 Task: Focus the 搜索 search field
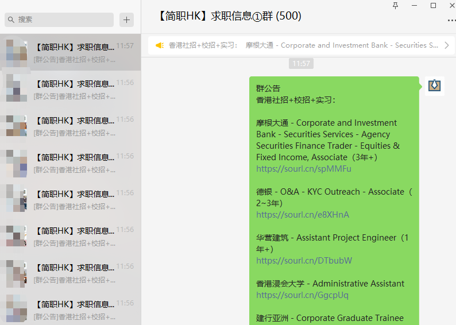click(59, 20)
